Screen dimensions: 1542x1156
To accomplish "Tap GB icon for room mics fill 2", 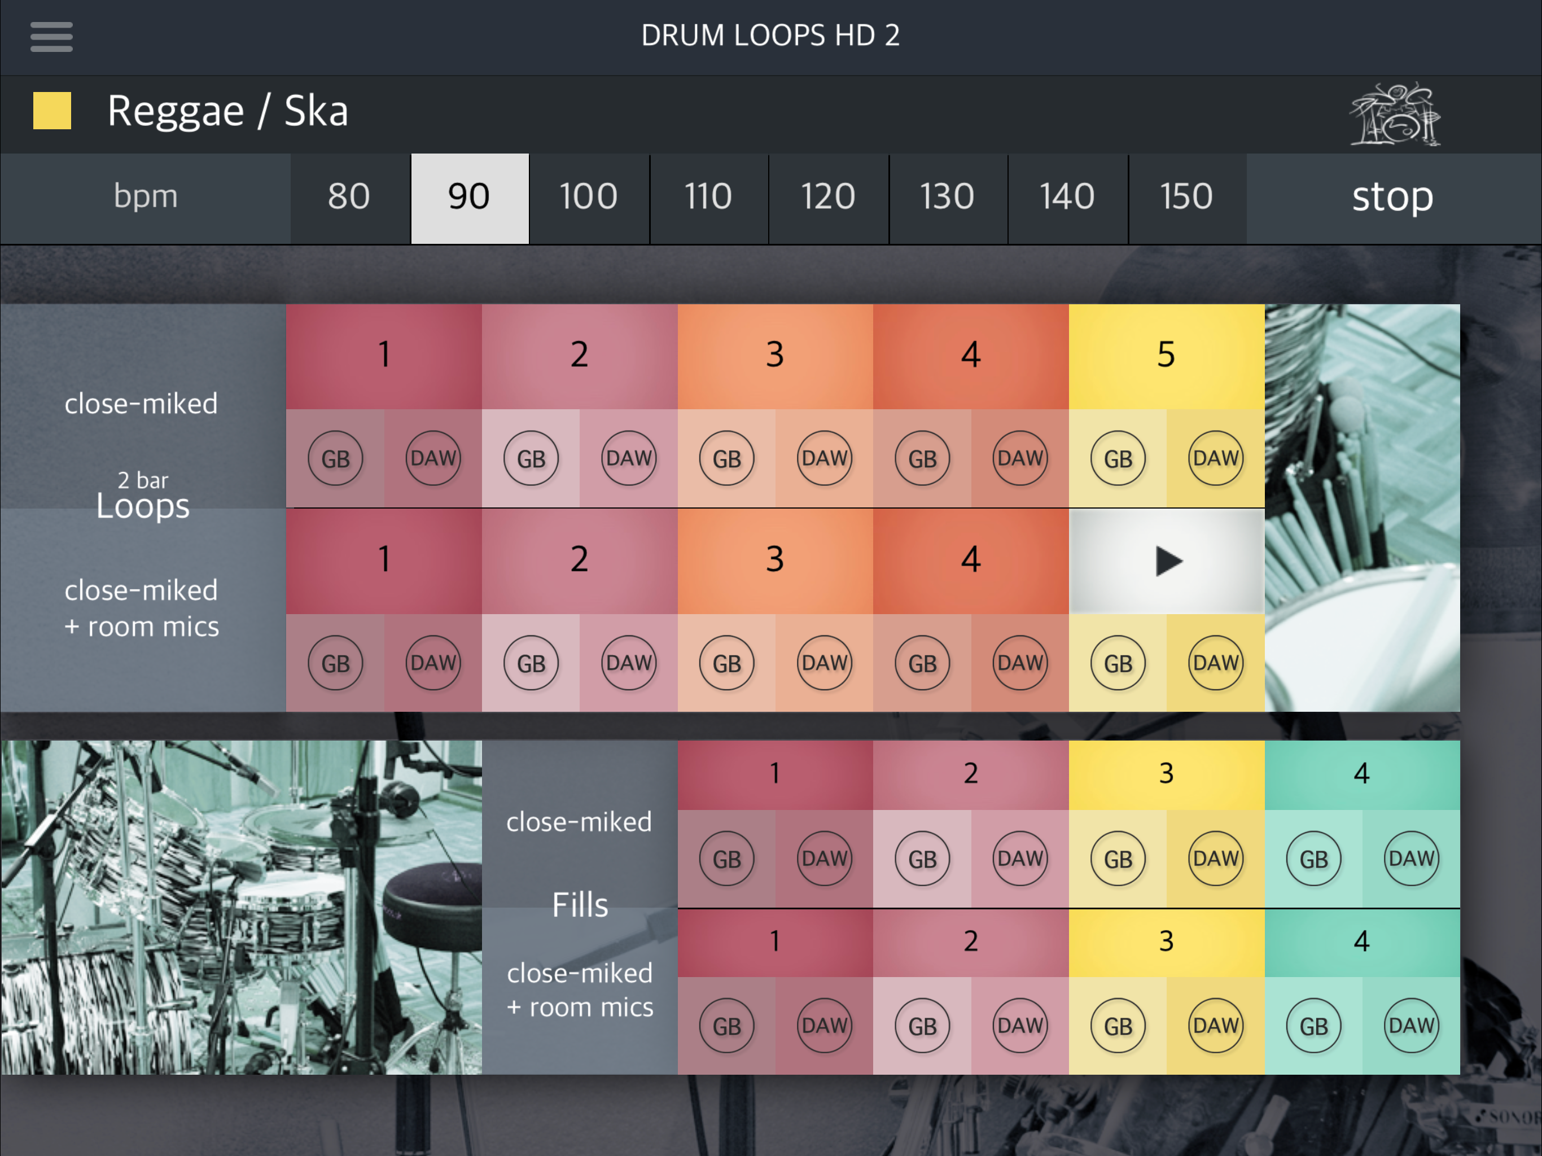I will tap(922, 1026).
